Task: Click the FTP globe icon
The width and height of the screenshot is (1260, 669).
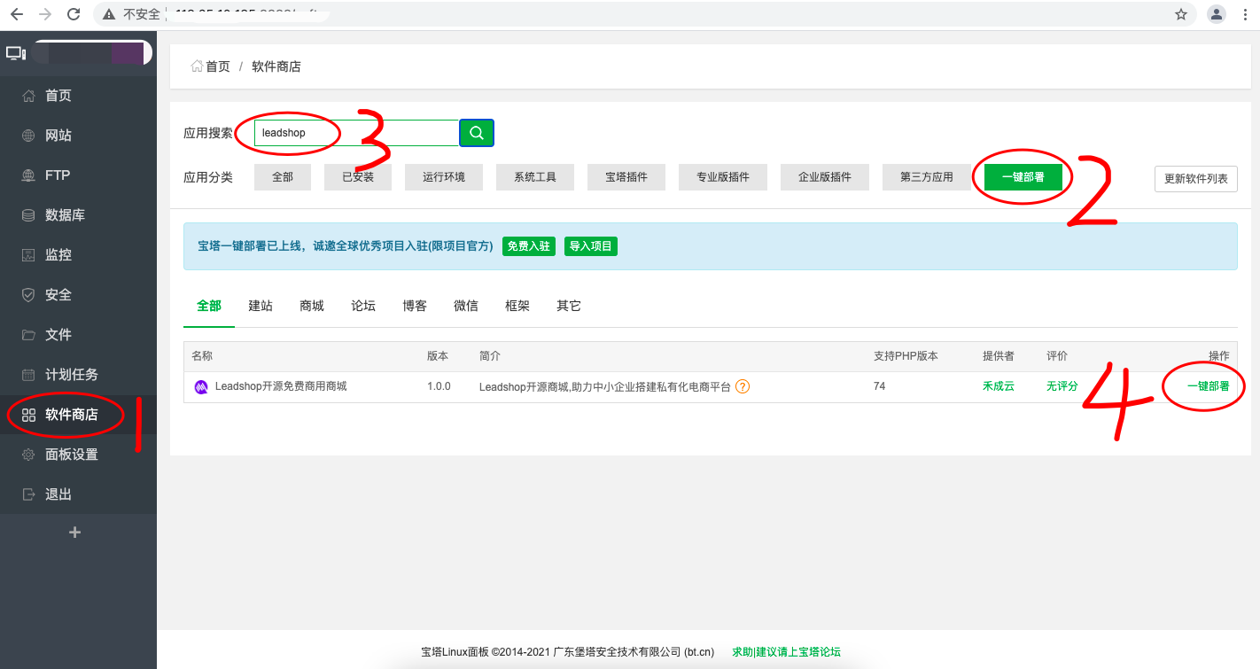Action: tap(28, 175)
